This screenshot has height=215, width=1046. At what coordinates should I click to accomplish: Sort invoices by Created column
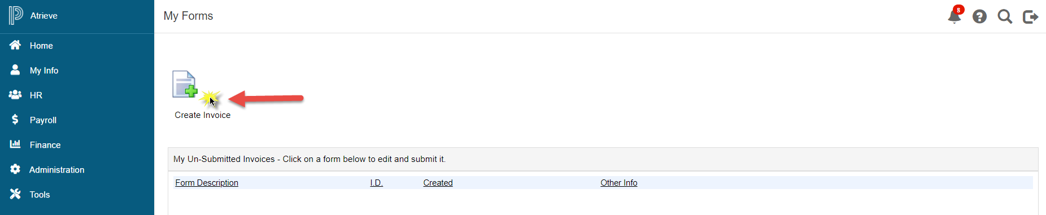pos(438,183)
